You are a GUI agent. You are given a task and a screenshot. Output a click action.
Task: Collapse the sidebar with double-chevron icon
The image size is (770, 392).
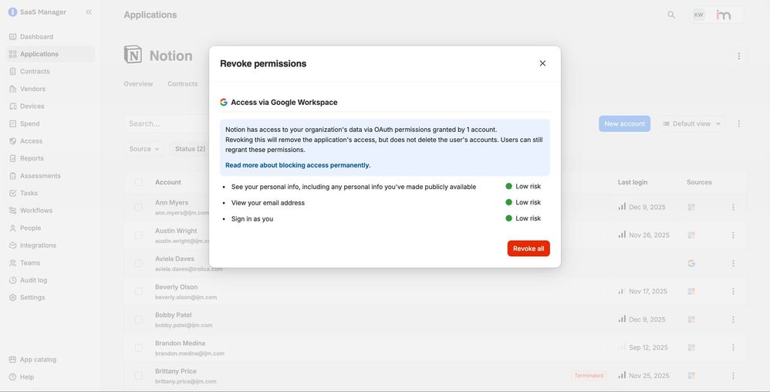click(x=89, y=12)
